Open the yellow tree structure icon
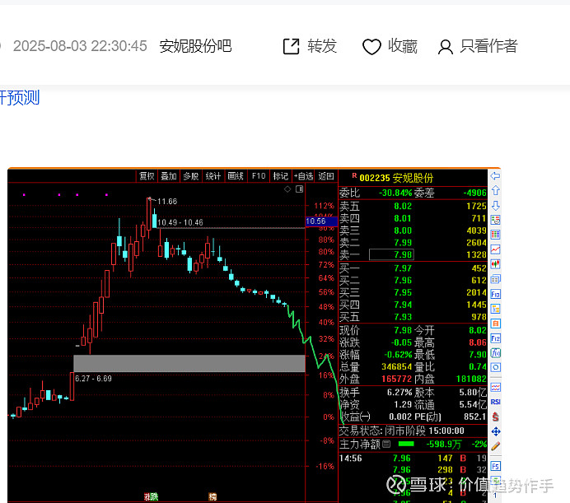 495,309
